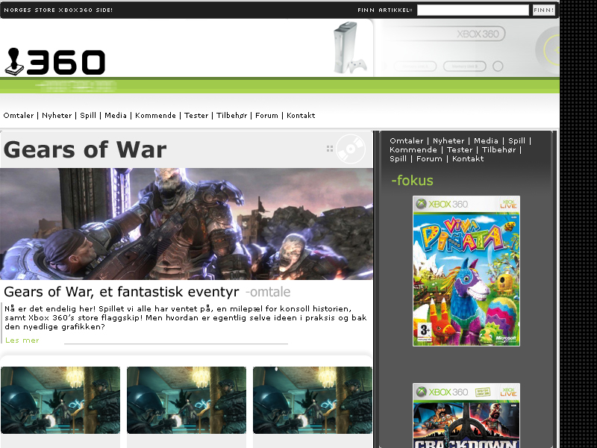The height and width of the screenshot is (448, 597).
Task: Click Nyheter link in dark sidebar
Action: click(448, 140)
